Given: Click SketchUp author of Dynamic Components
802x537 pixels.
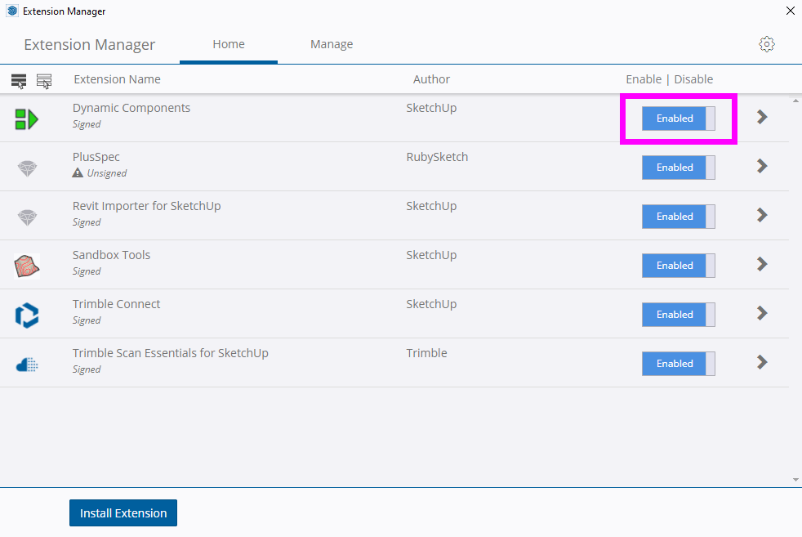Looking at the screenshot, I should pos(431,108).
